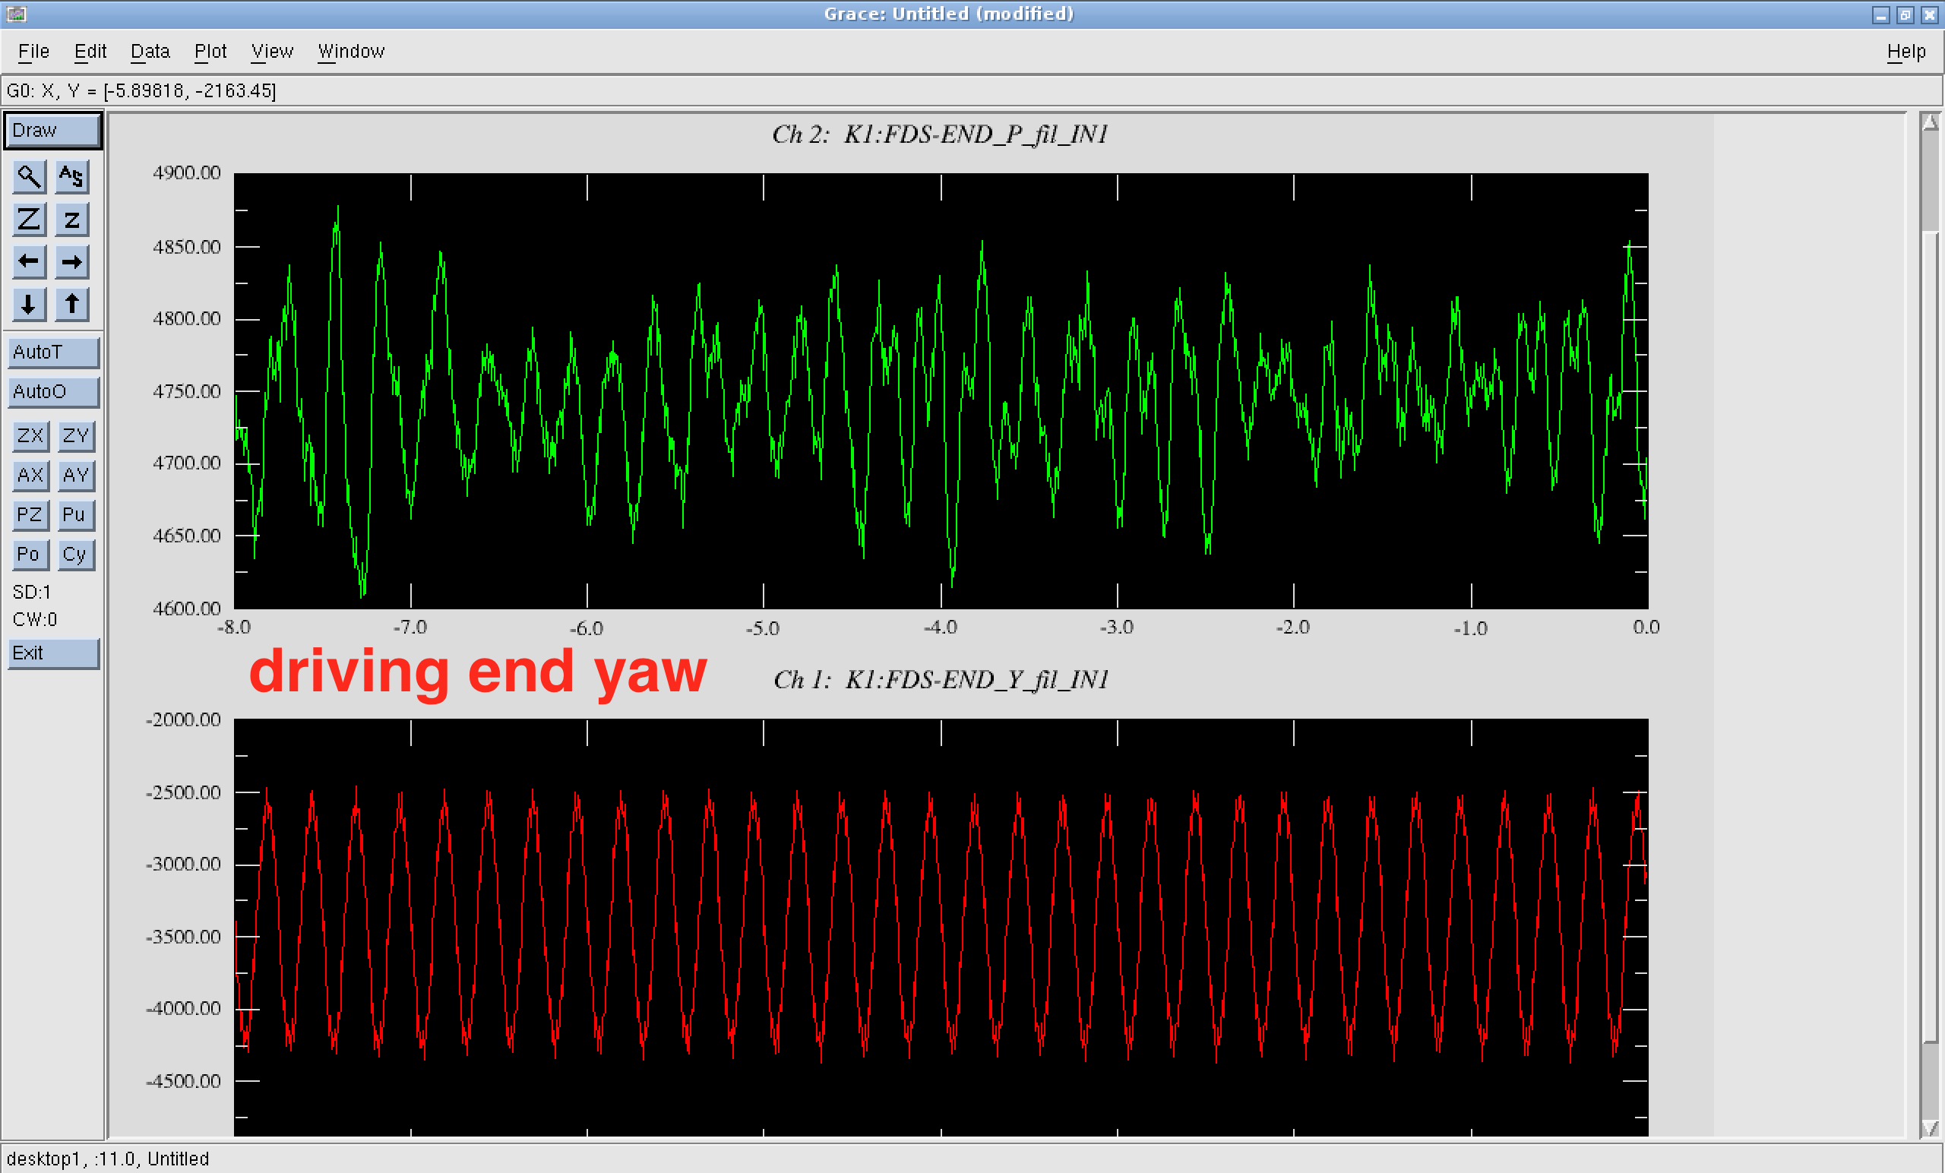Click the AutoT button
Viewport: 1945px width, 1173px height.
(x=54, y=352)
